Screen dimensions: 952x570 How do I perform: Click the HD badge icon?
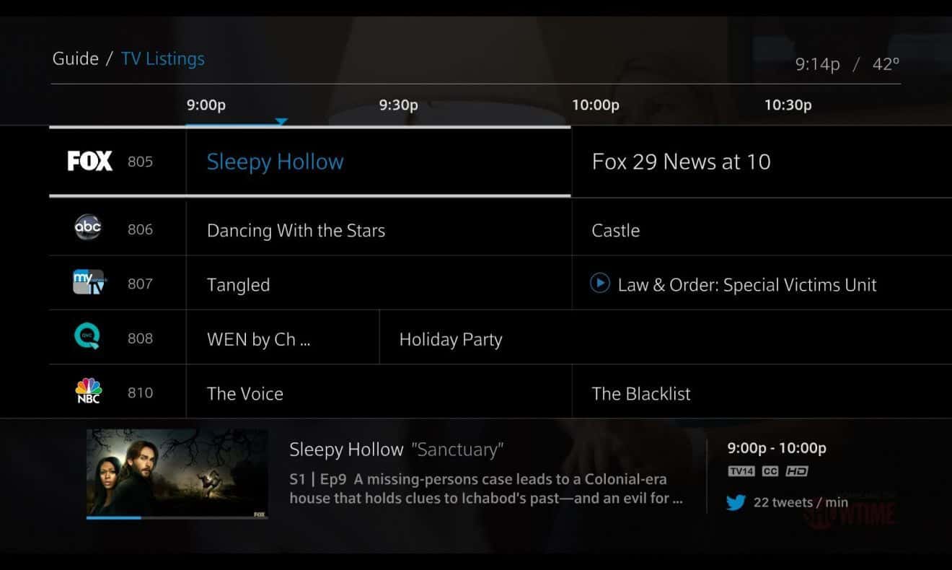coord(796,471)
